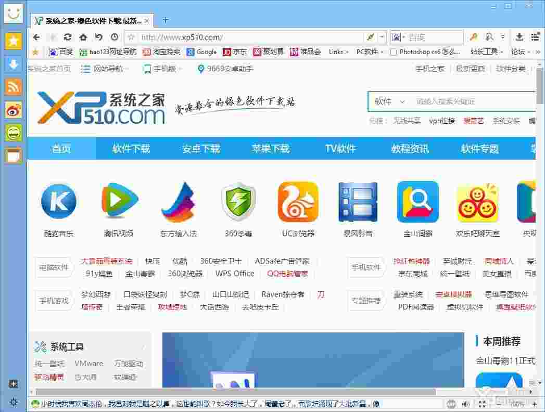Expand the PC软件 bookmark folder
Viewport: 545px width, 412px height.
point(370,52)
